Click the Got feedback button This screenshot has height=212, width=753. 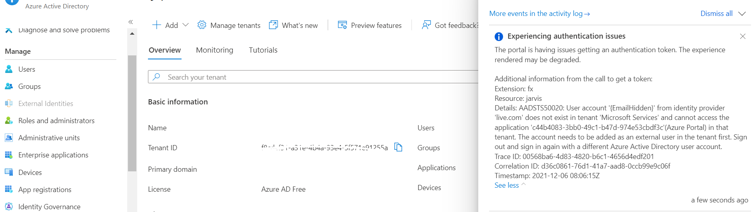point(450,25)
